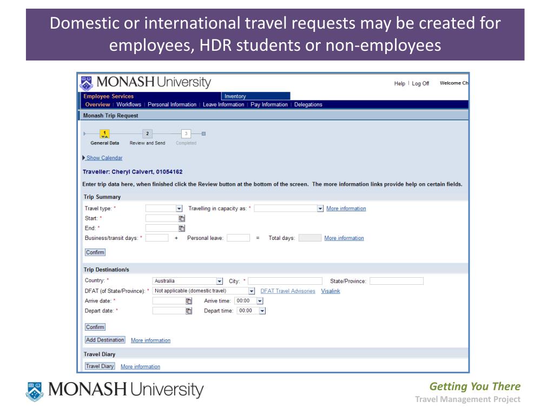Click the State/Province input field

(x=397, y=281)
